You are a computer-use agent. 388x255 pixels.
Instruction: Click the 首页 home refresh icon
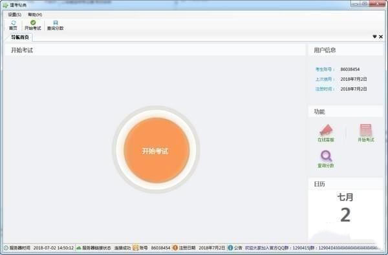tap(13, 23)
